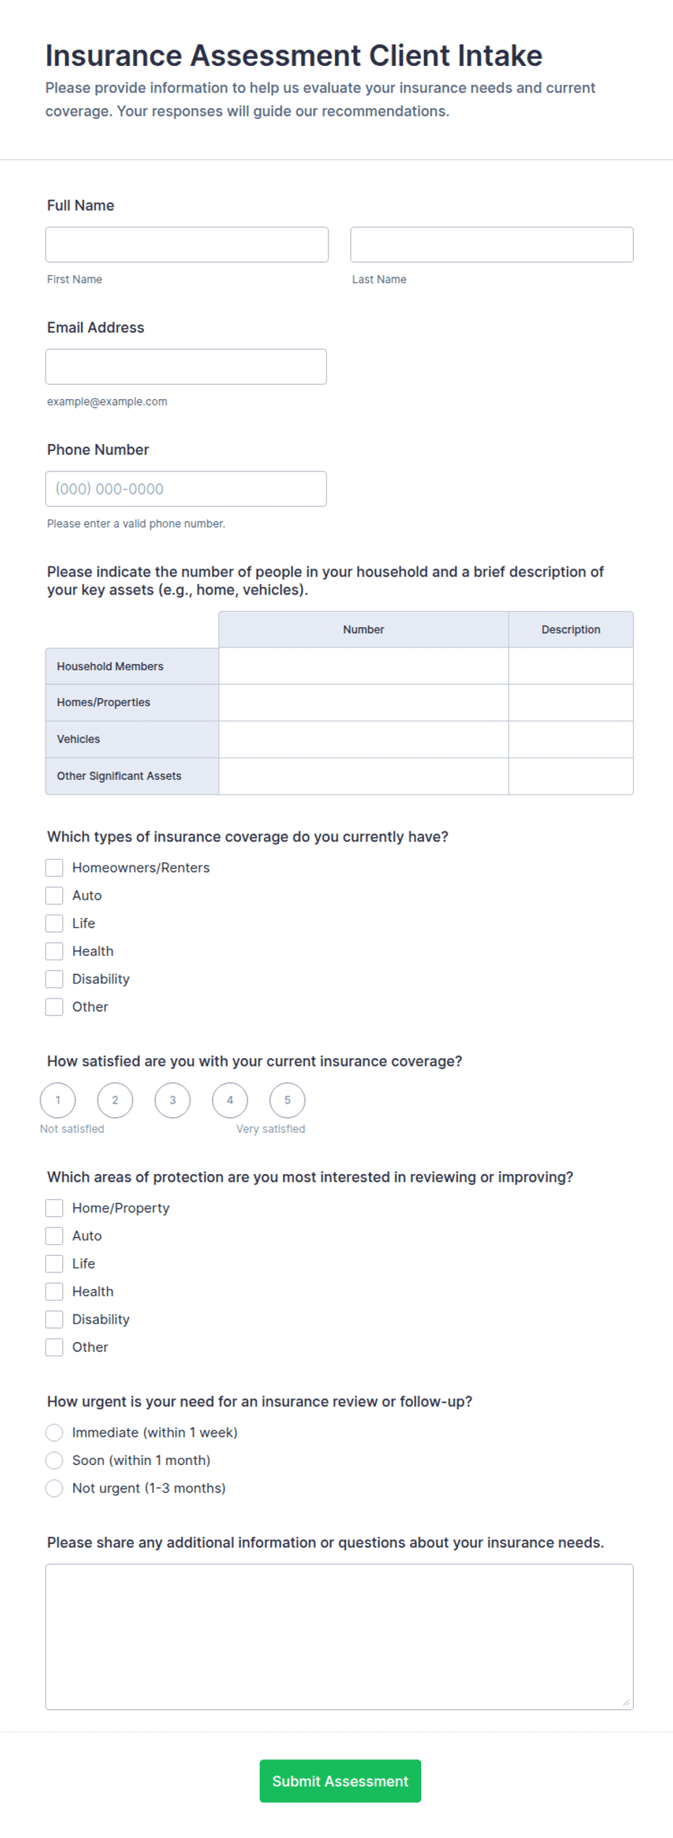The width and height of the screenshot is (673, 1838).
Task: Focus the Last Name text box
Action: coord(491,245)
